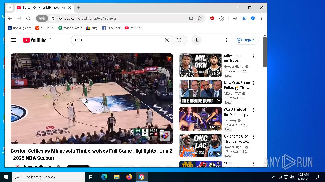Open the YouTube hamburger guide menu

tap(14, 40)
